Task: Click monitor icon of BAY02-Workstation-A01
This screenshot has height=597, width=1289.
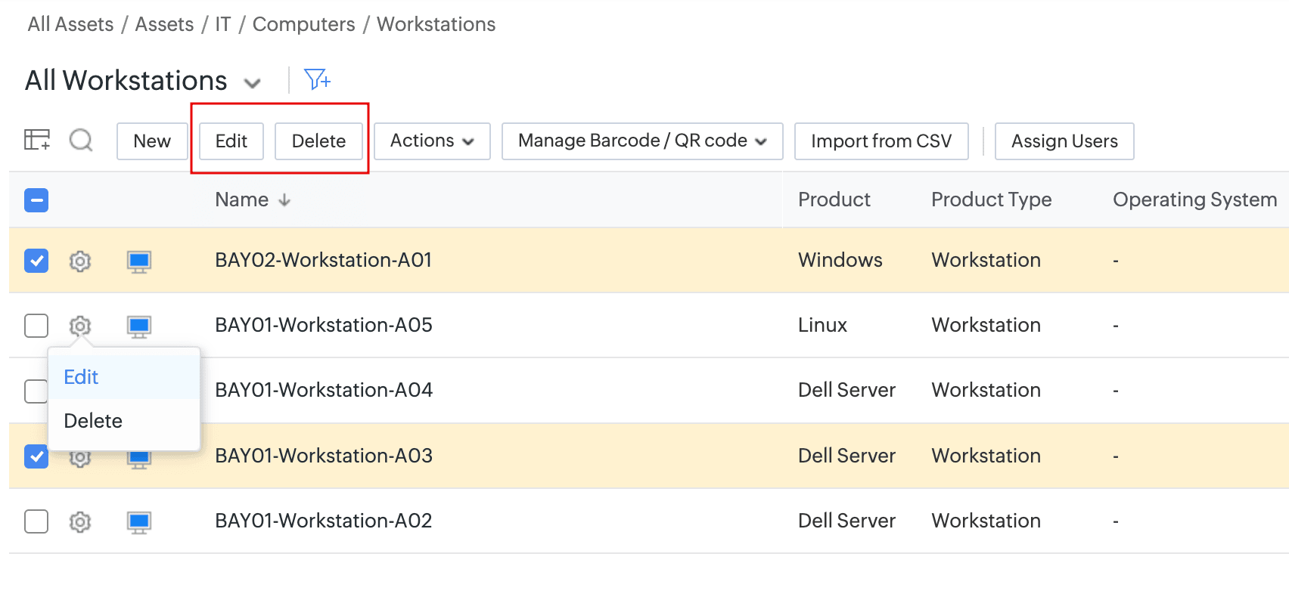Action: [x=139, y=261]
